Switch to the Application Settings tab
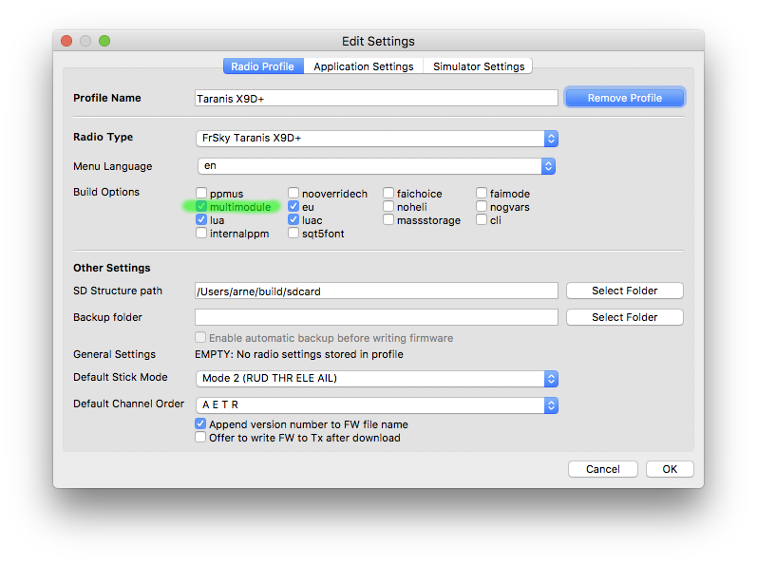The width and height of the screenshot is (757, 564). [x=363, y=66]
